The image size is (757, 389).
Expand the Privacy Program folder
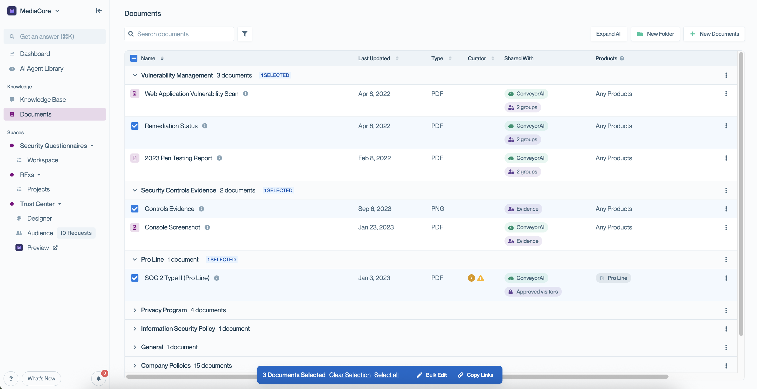point(135,310)
